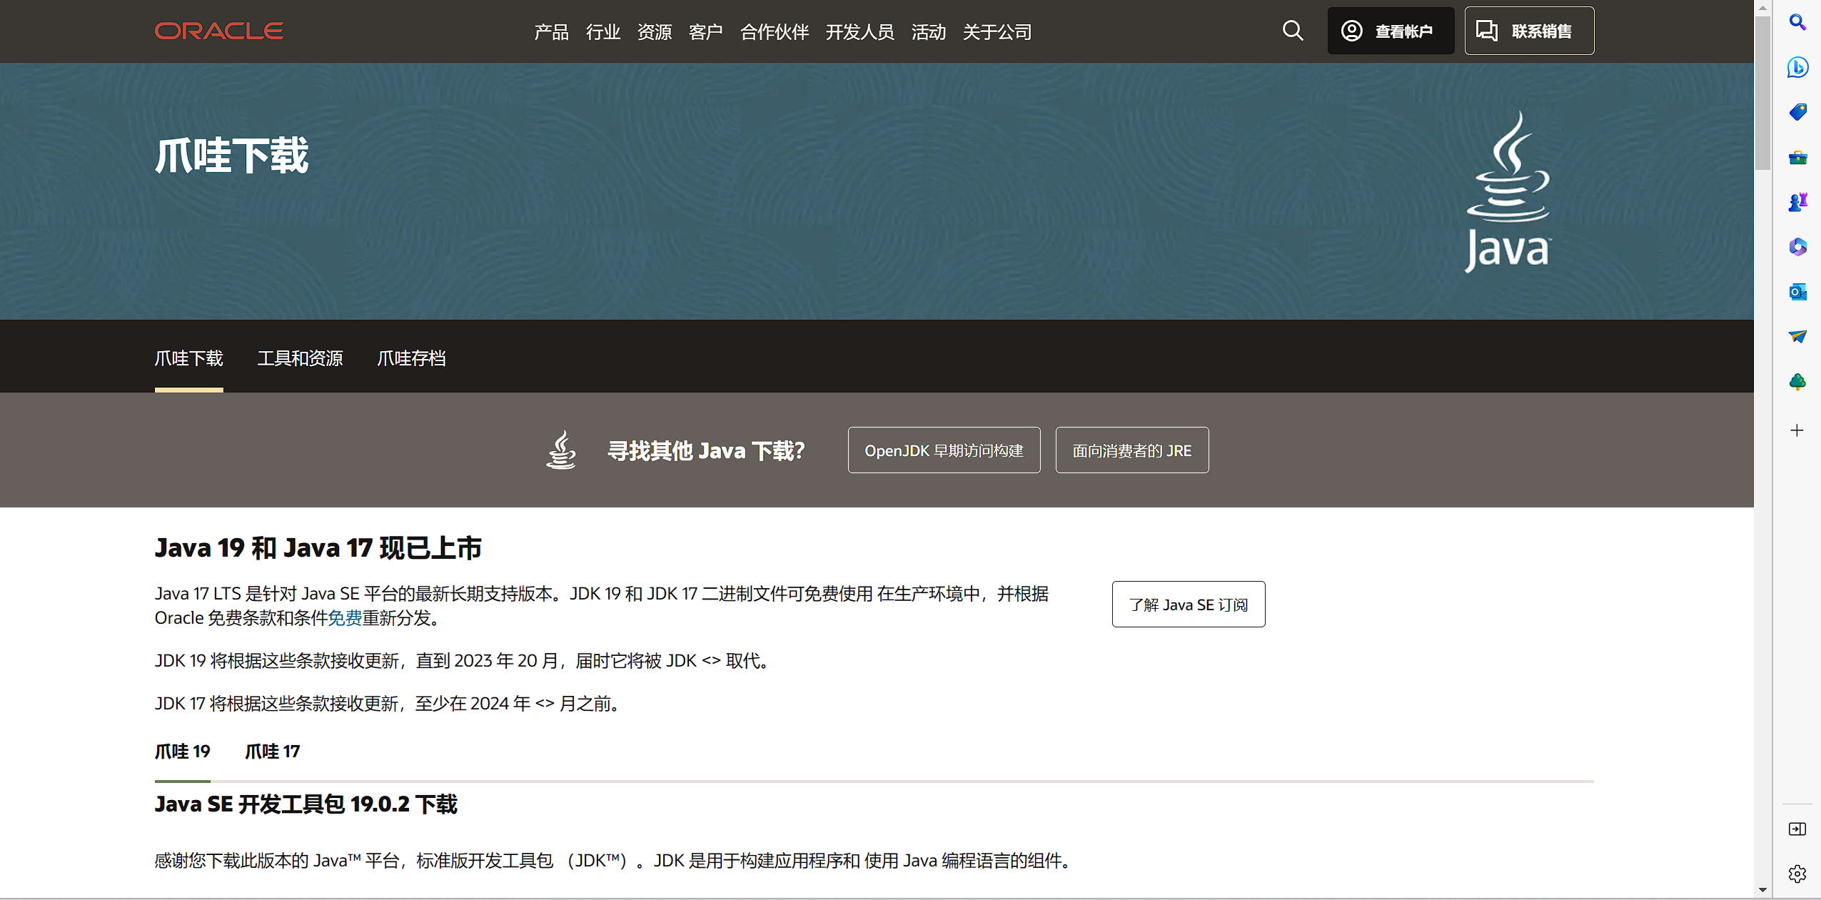Open the 客户 menu
The width and height of the screenshot is (1821, 900).
coord(706,32)
